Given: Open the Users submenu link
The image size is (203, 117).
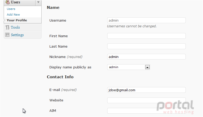Looking at the screenshot, I should [11, 9].
